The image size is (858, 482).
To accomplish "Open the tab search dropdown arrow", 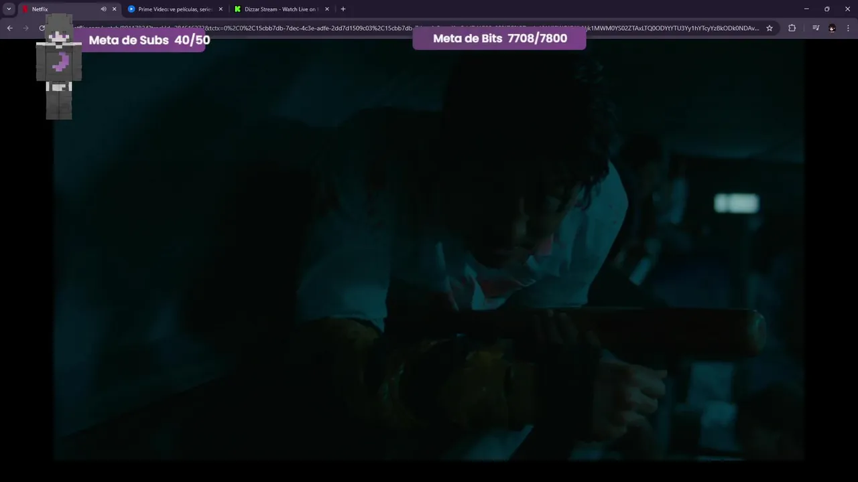I will (x=9, y=9).
